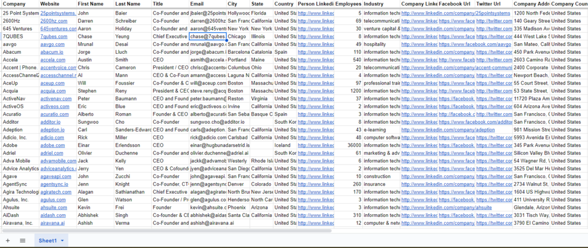Open the 25pointsystems website link
Image resolution: width=588 pixels, height=248 pixels.
coord(58,13)
